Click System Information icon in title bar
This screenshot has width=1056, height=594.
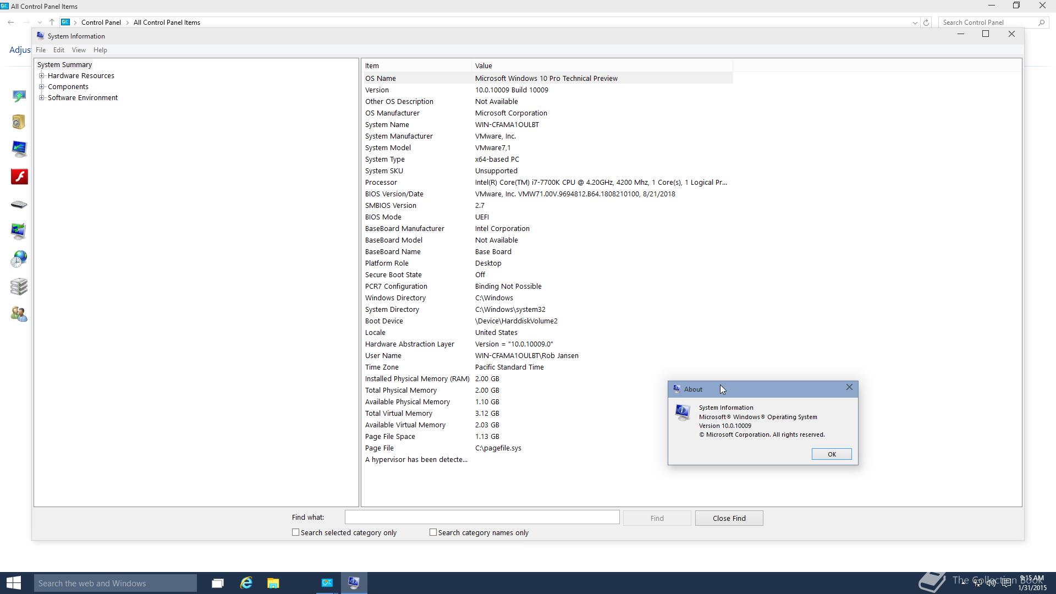click(x=40, y=36)
